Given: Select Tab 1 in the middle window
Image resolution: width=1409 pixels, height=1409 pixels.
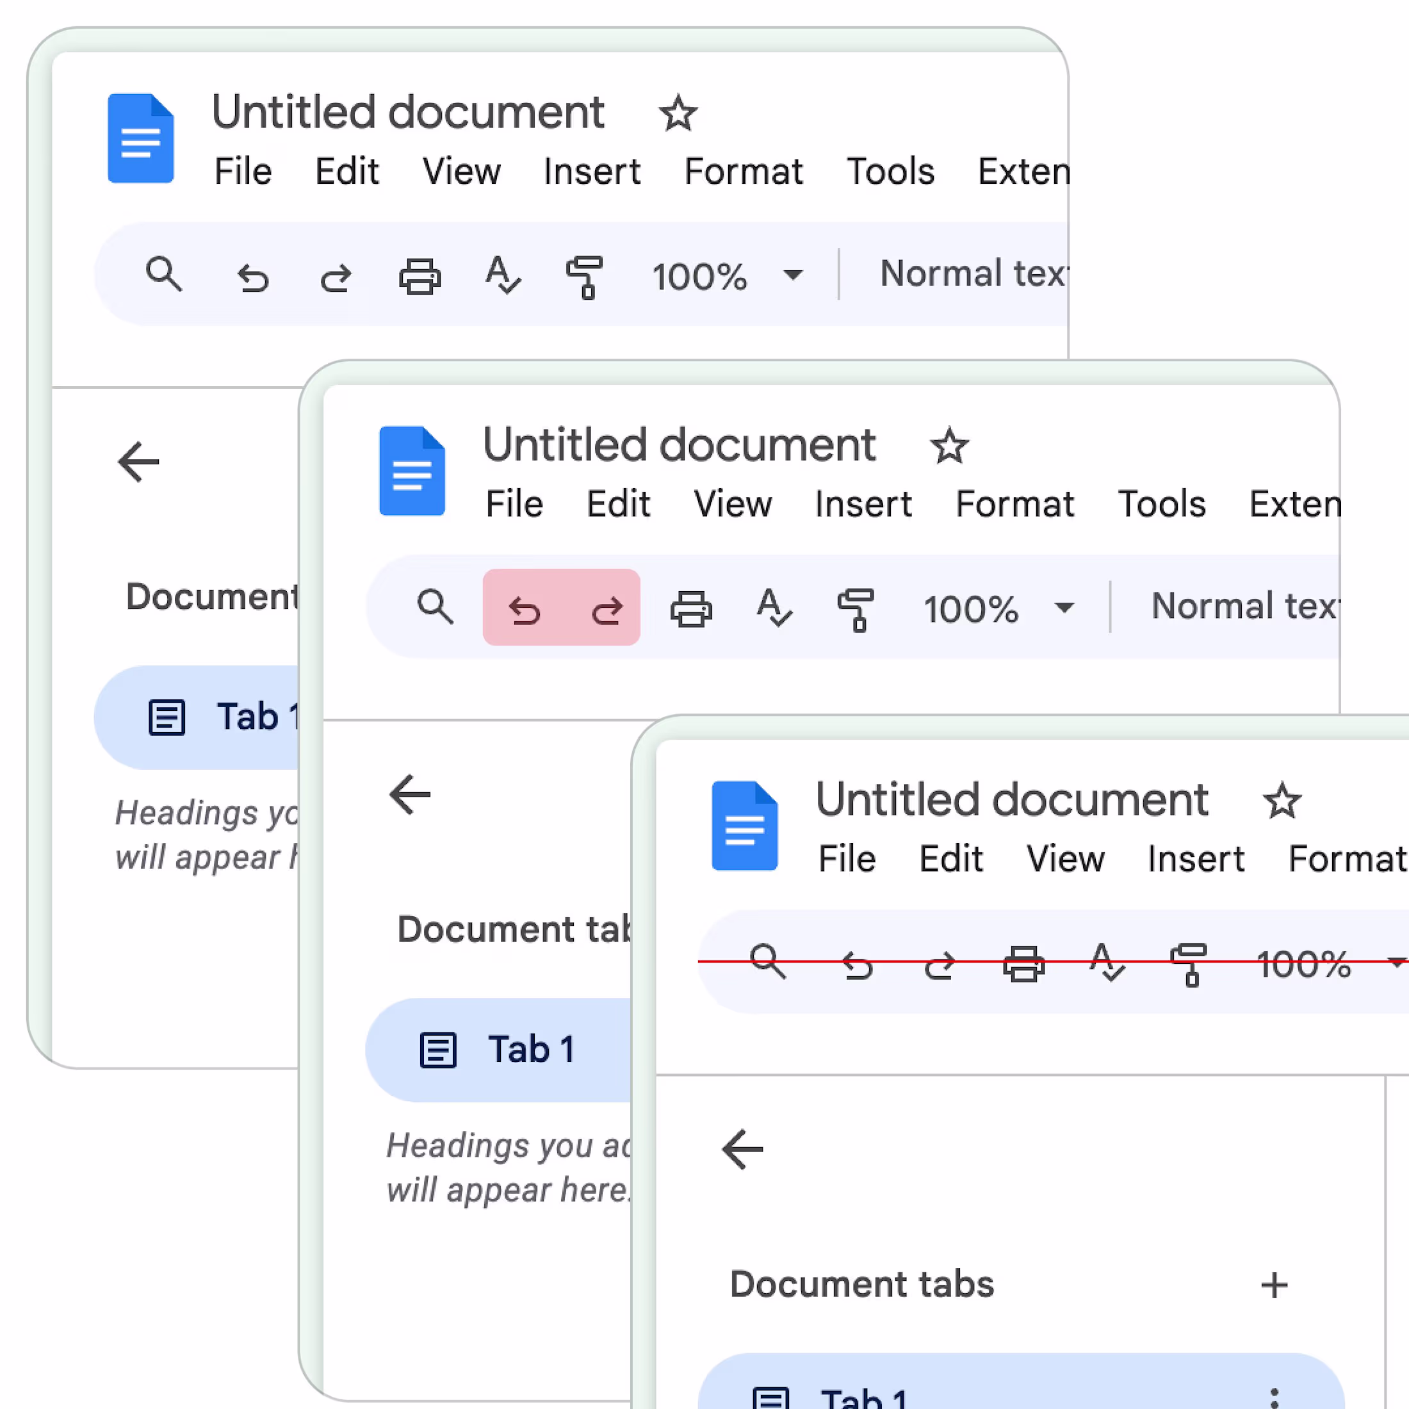Looking at the screenshot, I should pos(499,1050).
